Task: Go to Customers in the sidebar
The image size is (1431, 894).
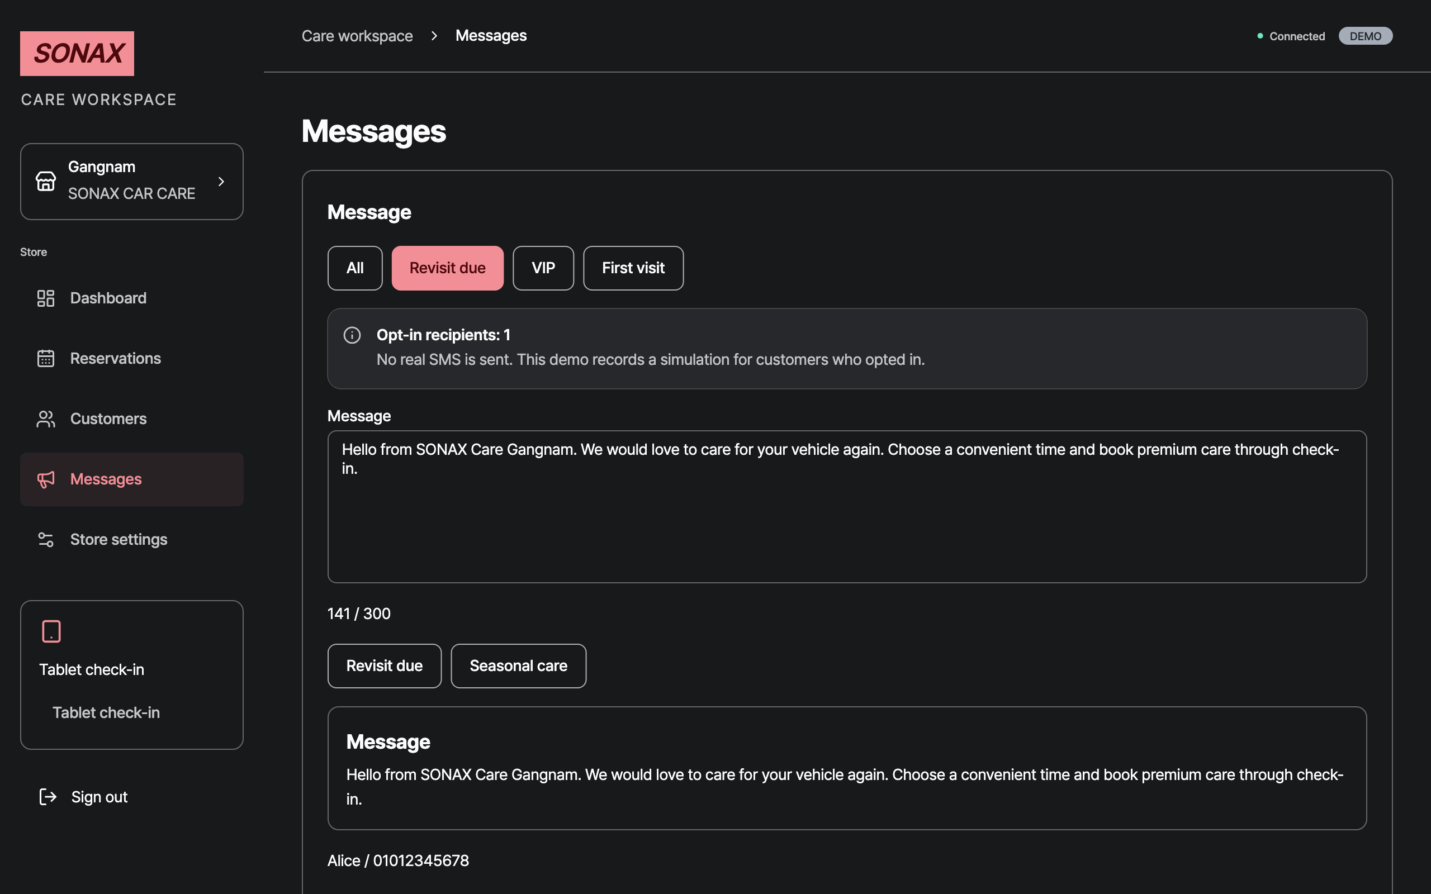Action: click(132, 419)
